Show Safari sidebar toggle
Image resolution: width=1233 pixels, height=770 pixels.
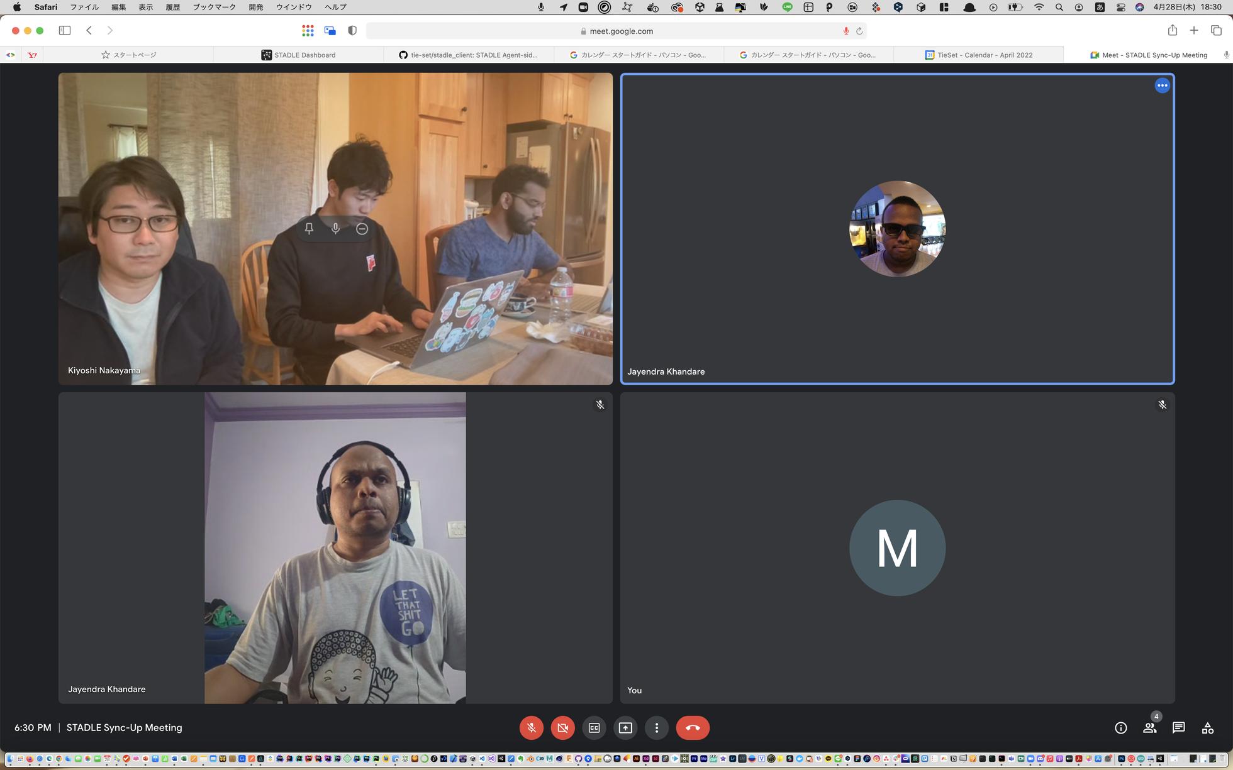click(x=65, y=31)
